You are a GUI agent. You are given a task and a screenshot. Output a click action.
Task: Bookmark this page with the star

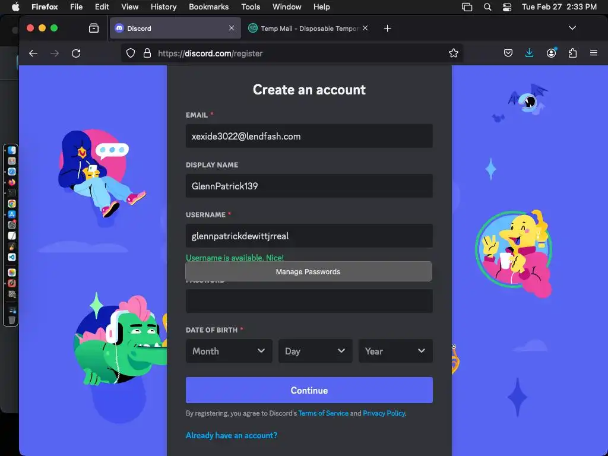(x=453, y=53)
